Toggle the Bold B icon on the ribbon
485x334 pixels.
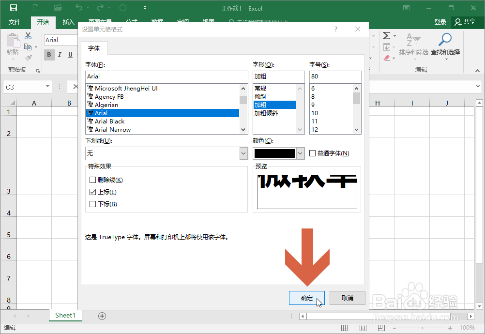49,55
